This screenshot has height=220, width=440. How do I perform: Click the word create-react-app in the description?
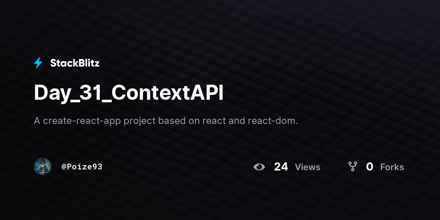click(82, 121)
